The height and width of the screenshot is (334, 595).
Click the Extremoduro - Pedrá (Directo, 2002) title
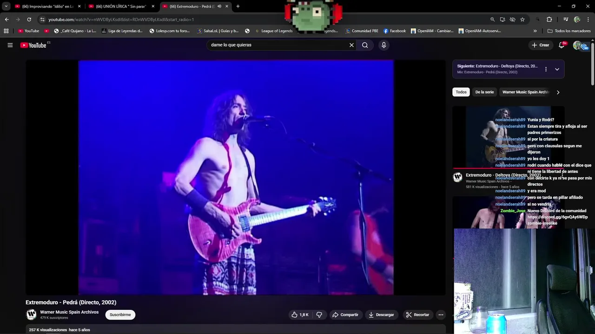[71, 302]
